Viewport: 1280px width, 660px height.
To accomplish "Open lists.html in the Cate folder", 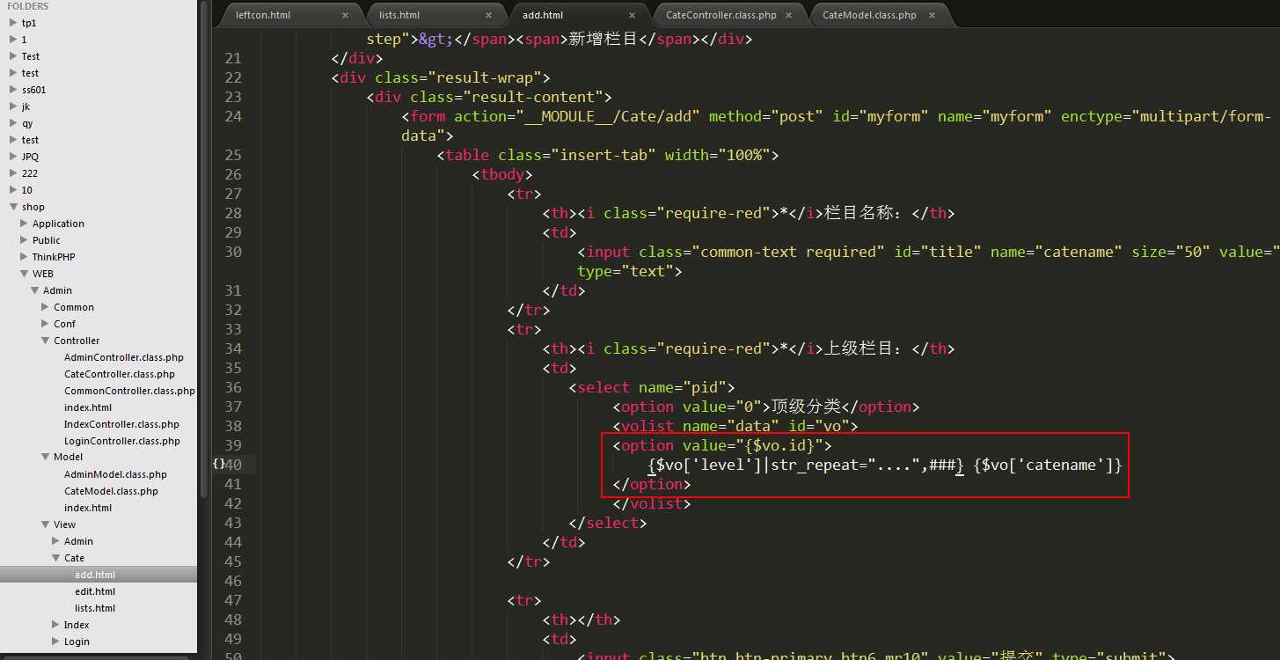I will tap(95, 608).
